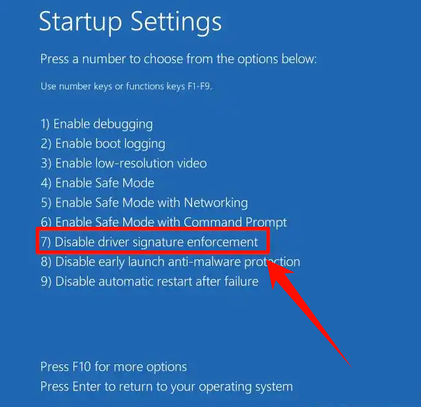Select Disable driver signature enforcement

click(149, 242)
